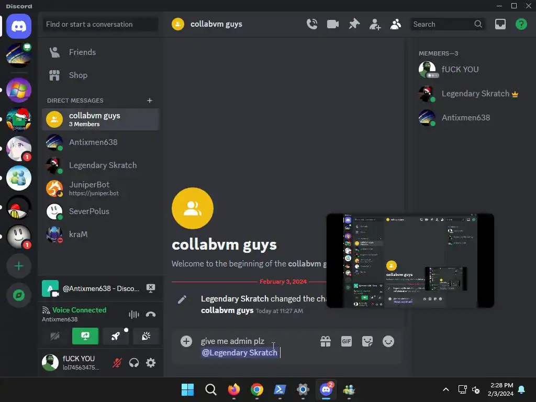This screenshot has width=536, height=402.
Task: Open the green Help icon
Action: [x=521, y=24]
